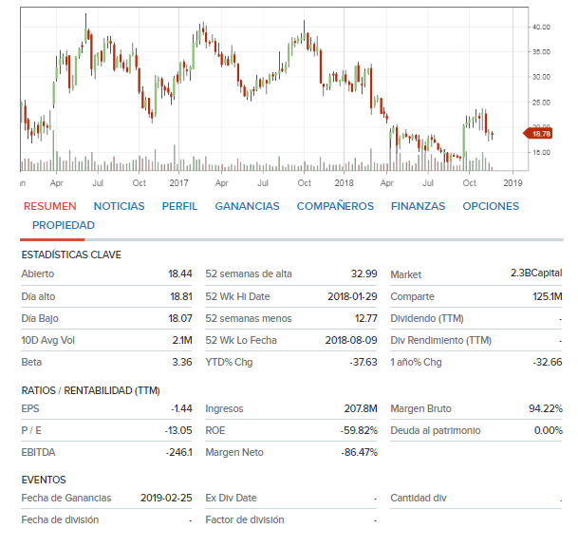Click the 2017 label on chart axis
578x547 pixels.
click(x=178, y=183)
